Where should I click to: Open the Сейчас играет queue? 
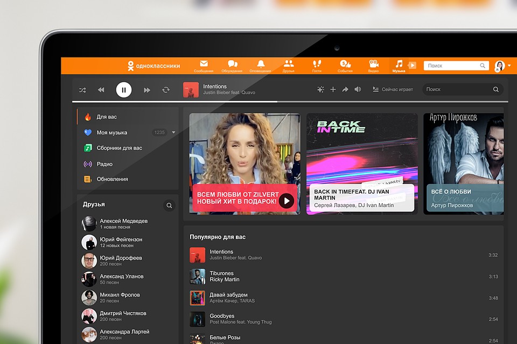coord(393,89)
